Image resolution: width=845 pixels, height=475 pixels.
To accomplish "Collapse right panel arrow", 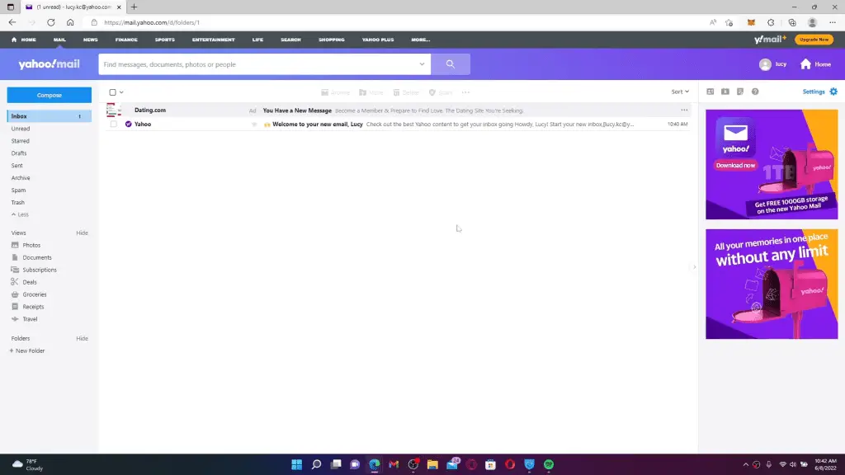I will [x=694, y=267].
